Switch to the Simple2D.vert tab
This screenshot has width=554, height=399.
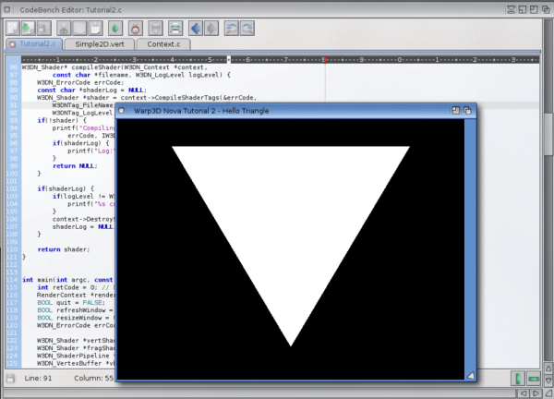[100, 44]
